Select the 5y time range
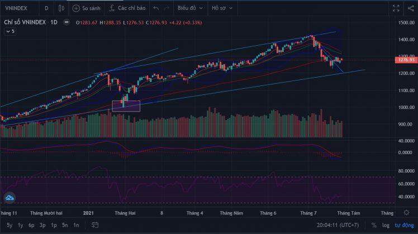Screen dimensions: 418x234 coord(9,225)
